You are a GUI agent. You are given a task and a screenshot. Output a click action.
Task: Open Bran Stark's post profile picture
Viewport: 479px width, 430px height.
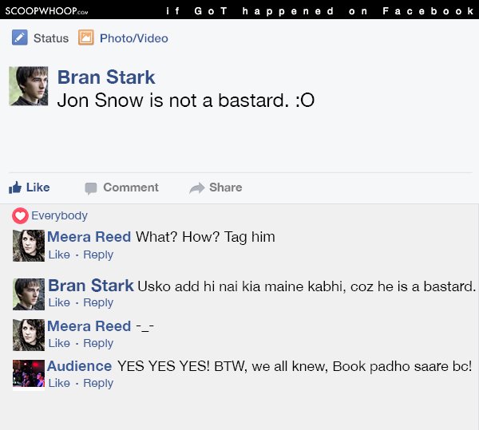click(29, 86)
